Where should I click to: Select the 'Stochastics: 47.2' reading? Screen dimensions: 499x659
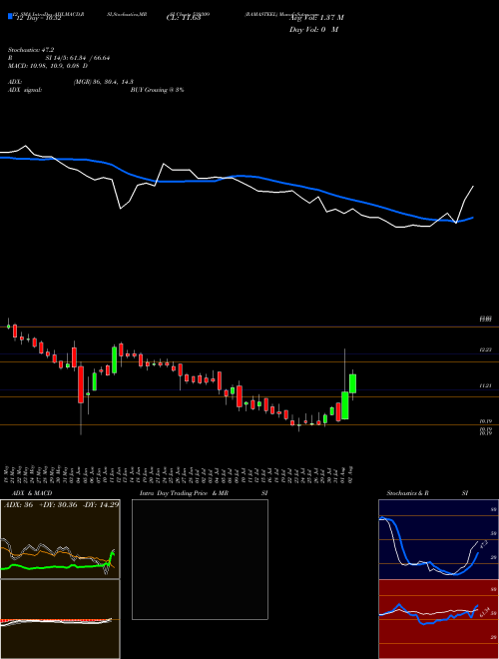point(31,50)
